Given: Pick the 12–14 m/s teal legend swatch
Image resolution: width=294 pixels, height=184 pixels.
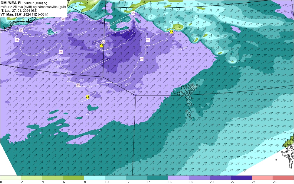Looking at the screenshot, I should click(x=136, y=178).
